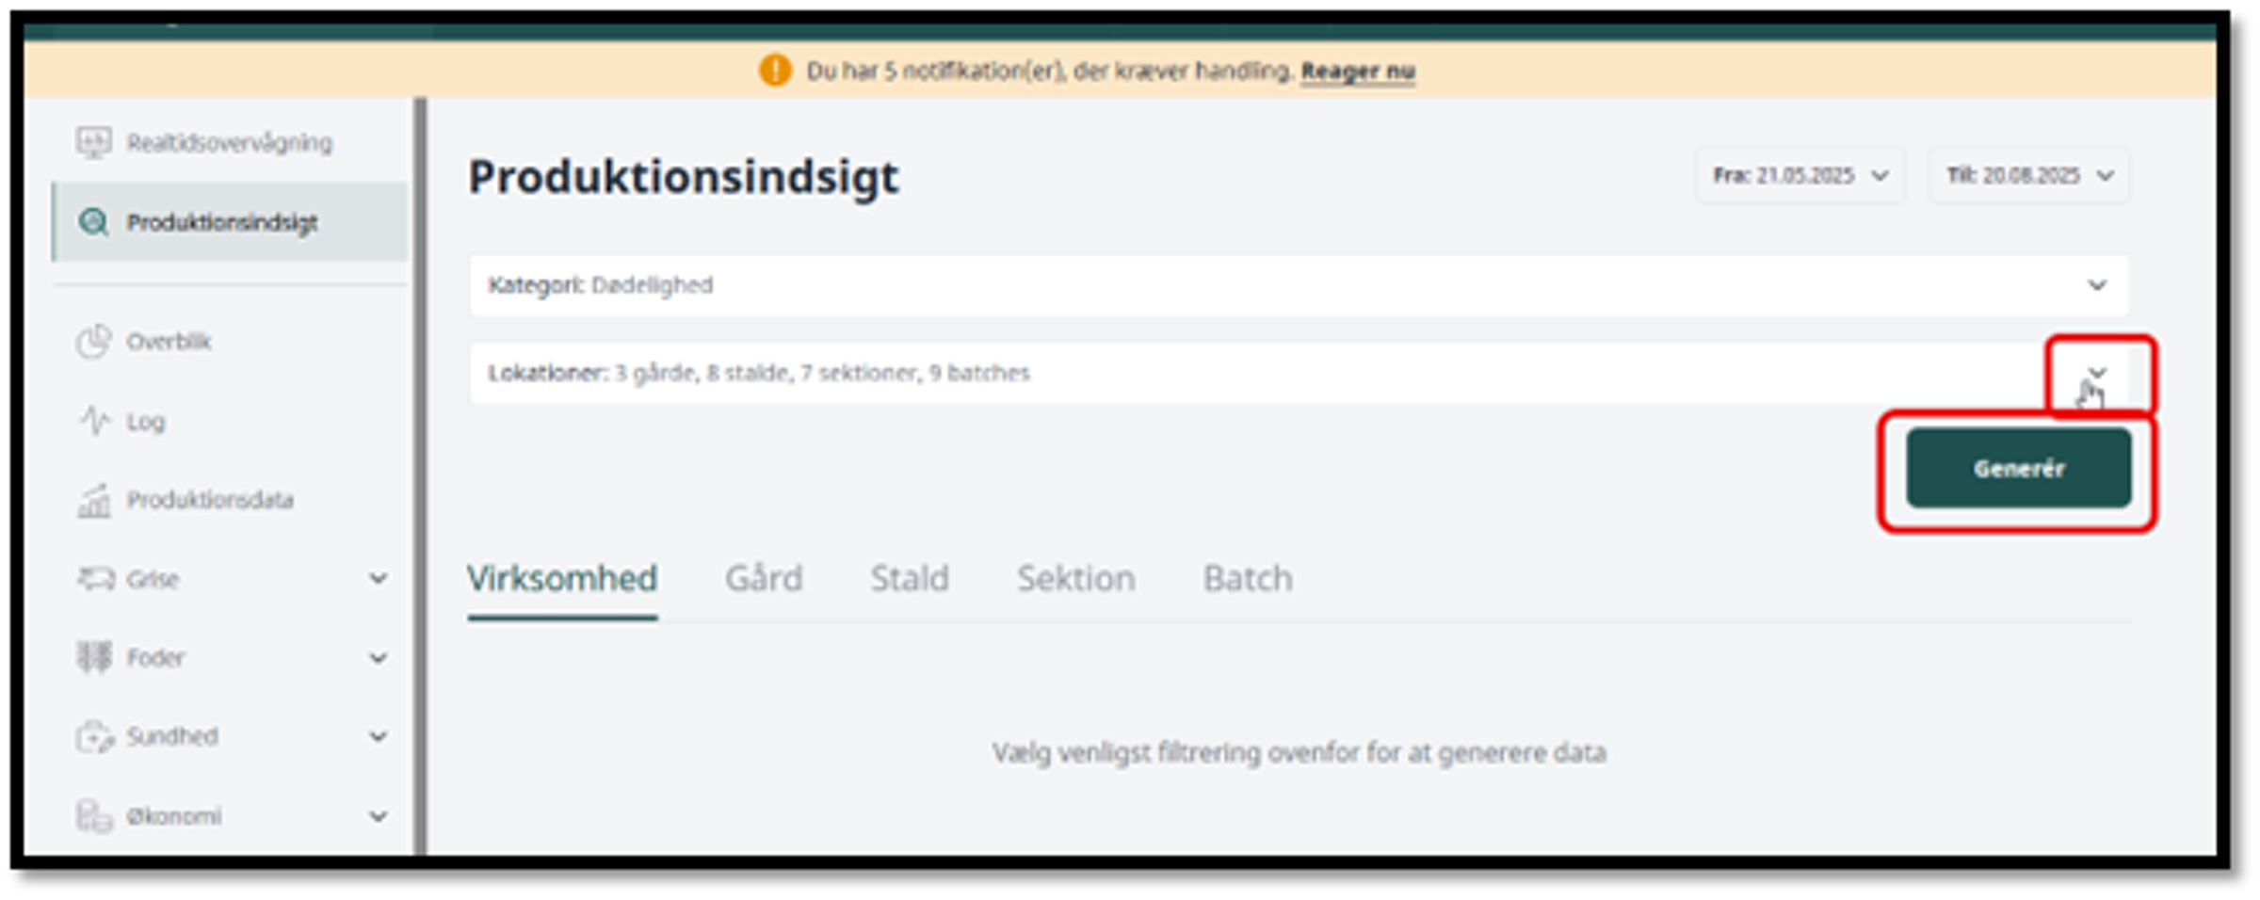The image size is (2260, 900).
Task: Open the Fra: 21.05.2025 date dropdown
Action: (x=1800, y=176)
